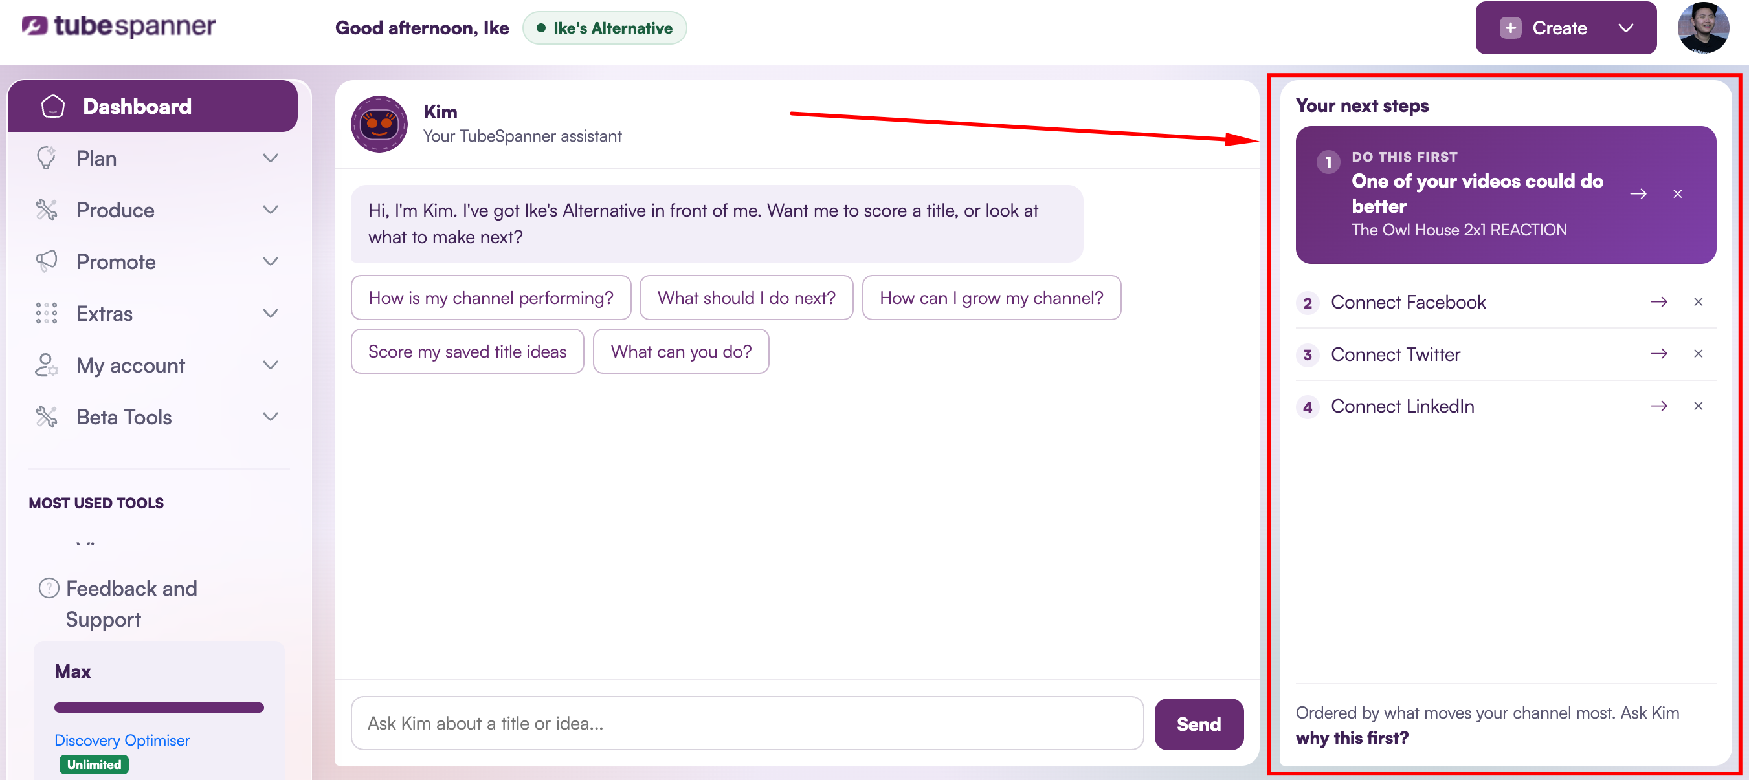This screenshot has width=1749, height=780.
Task: Expand the Extras menu chevron
Action: (270, 313)
